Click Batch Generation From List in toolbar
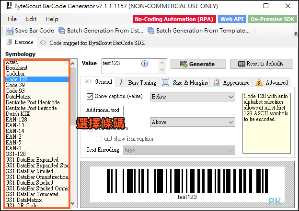Image resolution: width=299 pixels, height=211 pixels. [x=101, y=31]
